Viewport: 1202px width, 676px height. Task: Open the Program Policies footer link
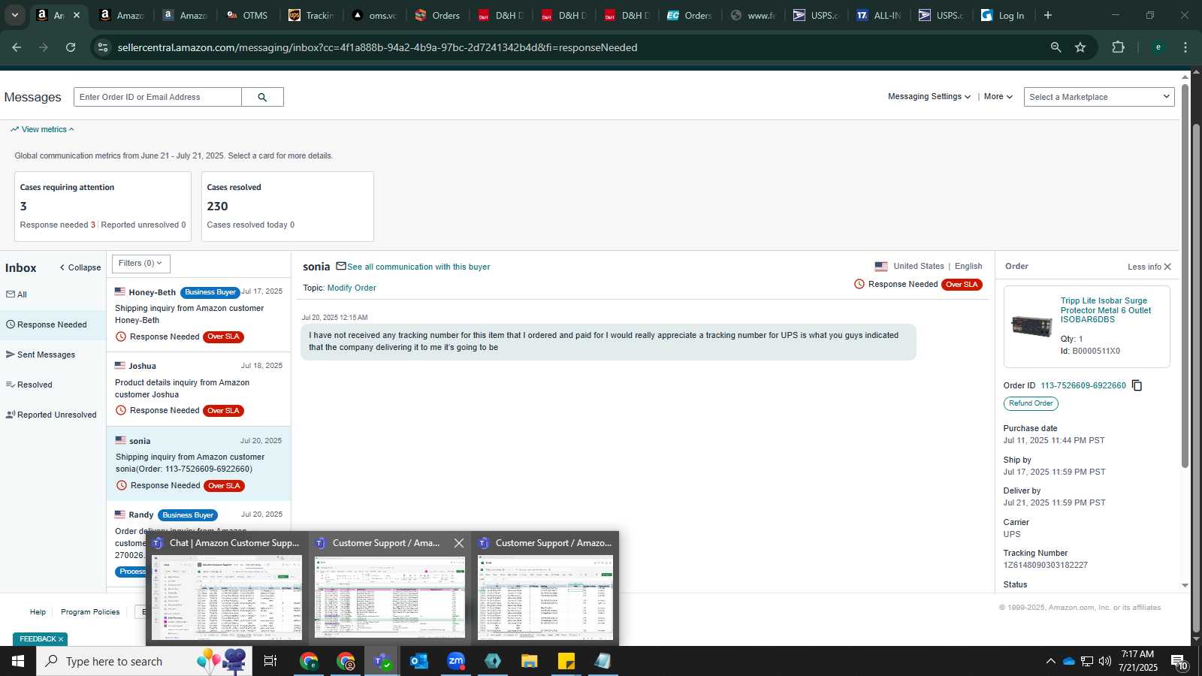coord(90,612)
